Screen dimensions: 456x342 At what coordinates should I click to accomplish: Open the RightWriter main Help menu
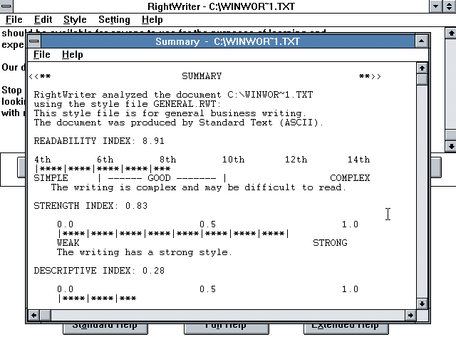click(152, 20)
